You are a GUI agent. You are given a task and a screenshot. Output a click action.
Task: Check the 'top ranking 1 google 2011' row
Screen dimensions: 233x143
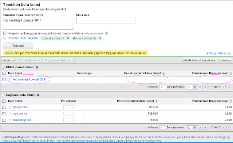pos(4,79)
